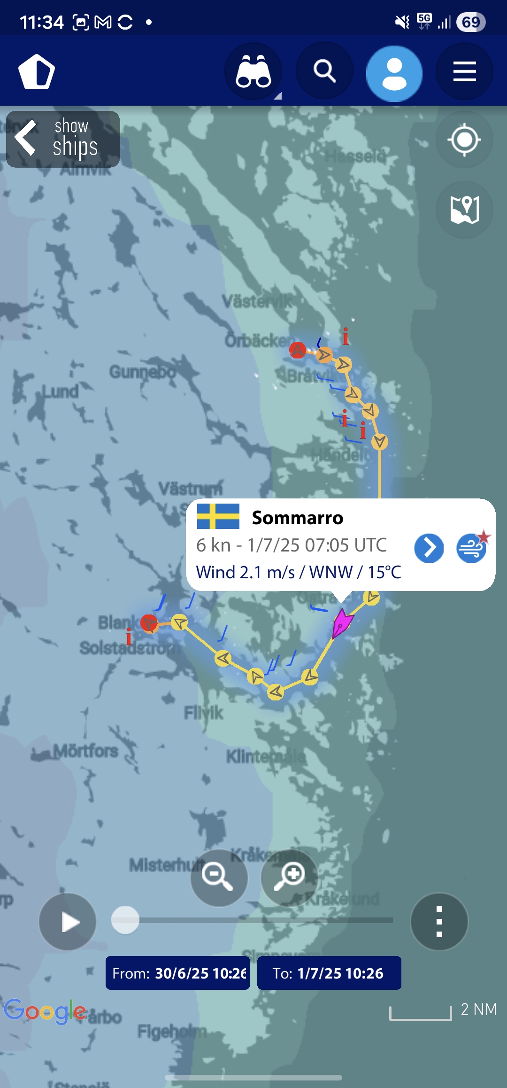Play the track animation
The image size is (507, 1088).
point(68,922)
